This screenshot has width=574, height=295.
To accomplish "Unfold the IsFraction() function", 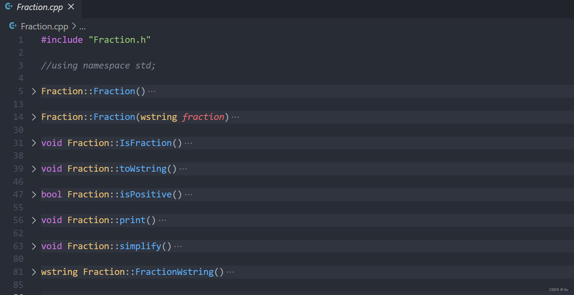I will (x=34, y=143).
